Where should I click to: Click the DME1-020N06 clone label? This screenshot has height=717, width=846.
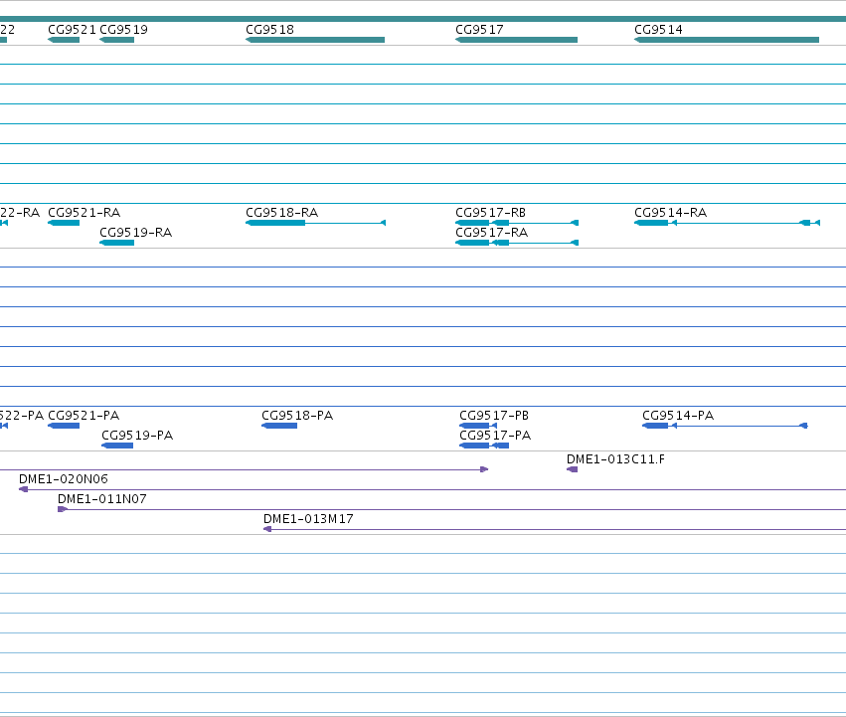[x=64, y=479]
